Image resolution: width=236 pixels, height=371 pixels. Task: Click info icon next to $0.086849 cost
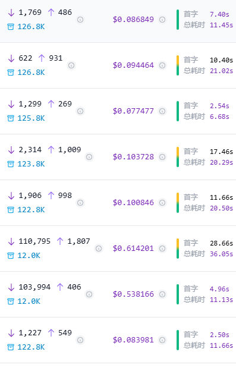pos(162,20)
